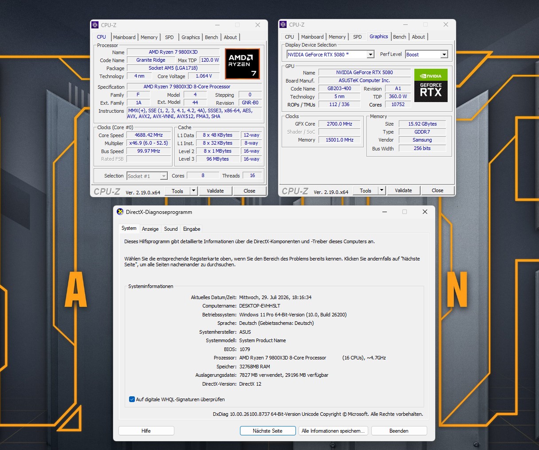Click the DirectX-Version value DirectX 12
Screen dimensions: 539x450
click(250, 384)
